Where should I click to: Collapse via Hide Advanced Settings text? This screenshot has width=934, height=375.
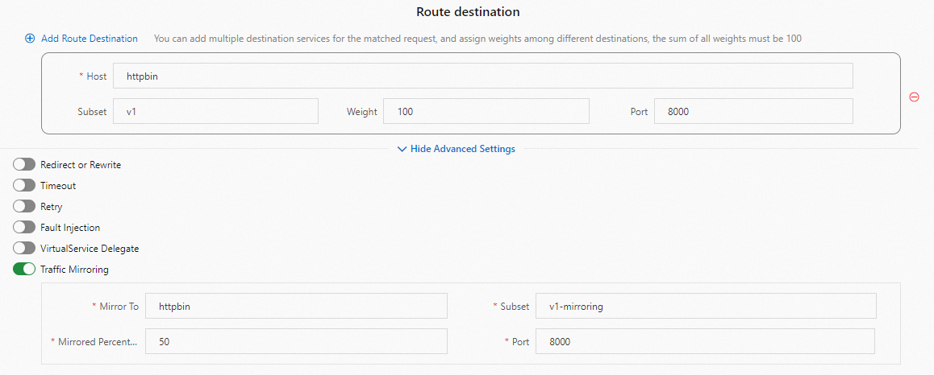pyautogui.click(x=462, y=149)
